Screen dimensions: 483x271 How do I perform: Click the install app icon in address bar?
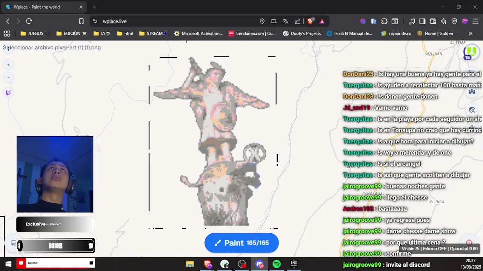(274, 21)
